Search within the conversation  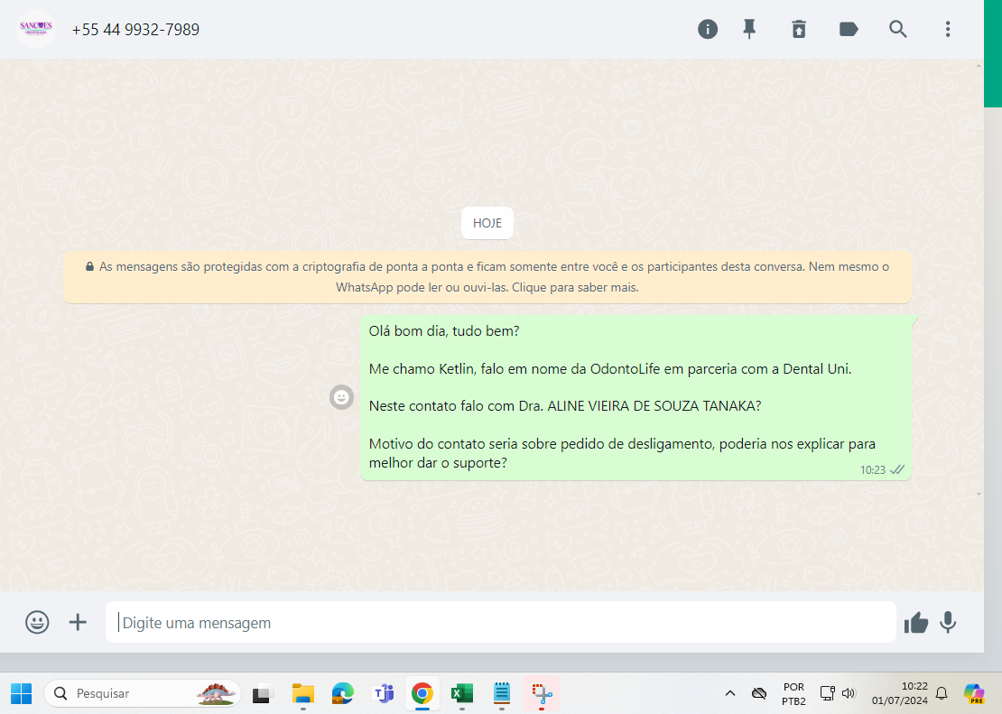[898, 29]
